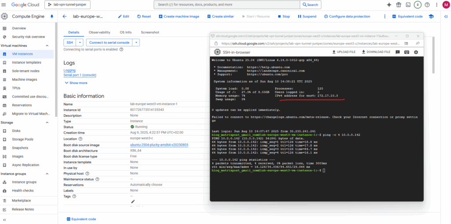451x224 pixels.
Task: Click Edit instance button
Action: coord(123,16)
